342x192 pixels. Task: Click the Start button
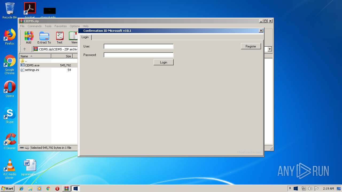coord(7,188)
